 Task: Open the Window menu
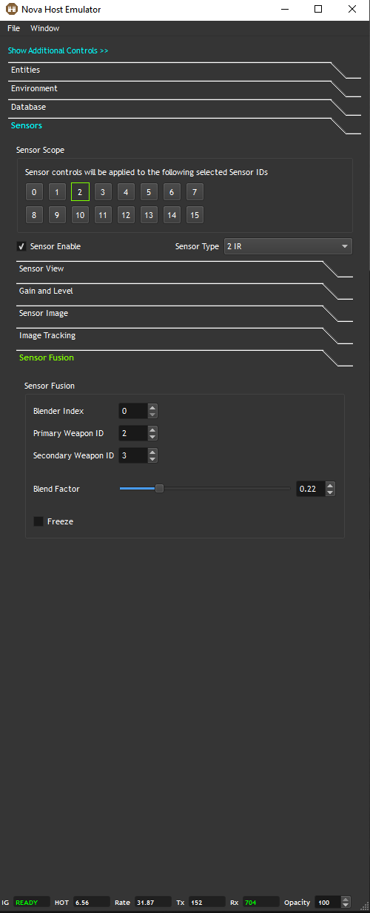pyautogui.click(x=45, y=28)
